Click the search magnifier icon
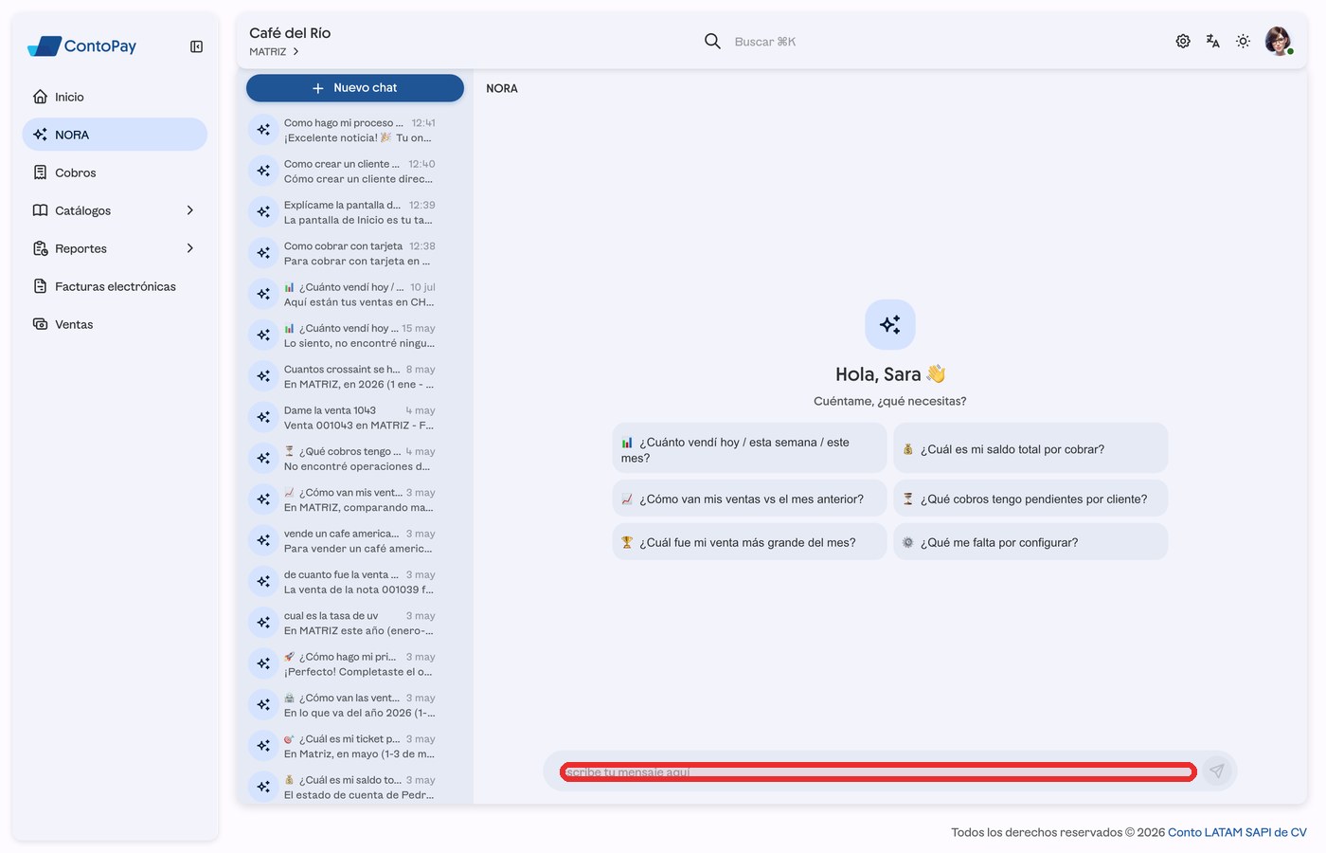 (x=712, y=41)
